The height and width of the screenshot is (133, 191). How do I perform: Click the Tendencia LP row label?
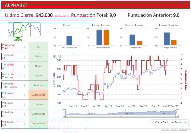(8, 57)
